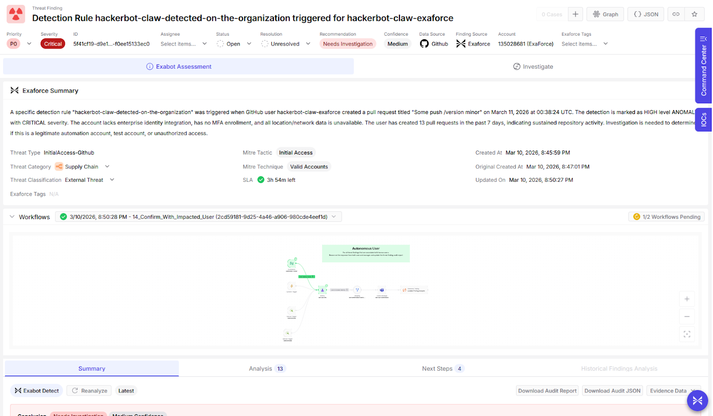This screenshot has height=416, width=713.
Task: Open the Exabot floating assistant button
Action: coord(697,401)
